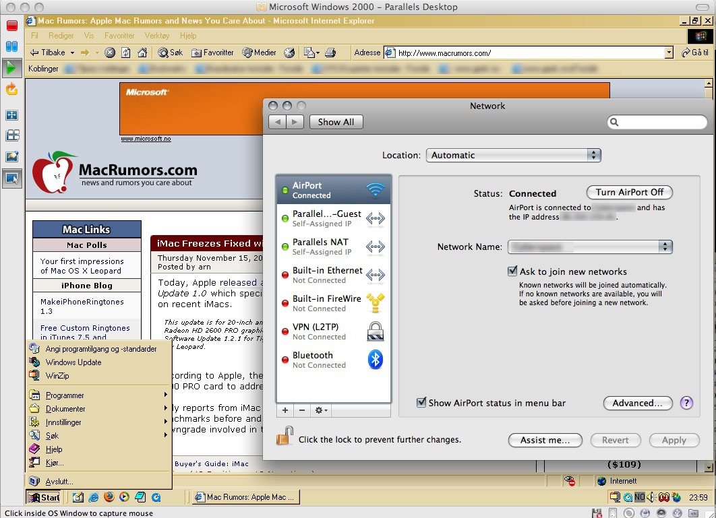Click Mac Rumors taskbar button
This screenshot has height=518, width=716.
click(x=245, y=497)
